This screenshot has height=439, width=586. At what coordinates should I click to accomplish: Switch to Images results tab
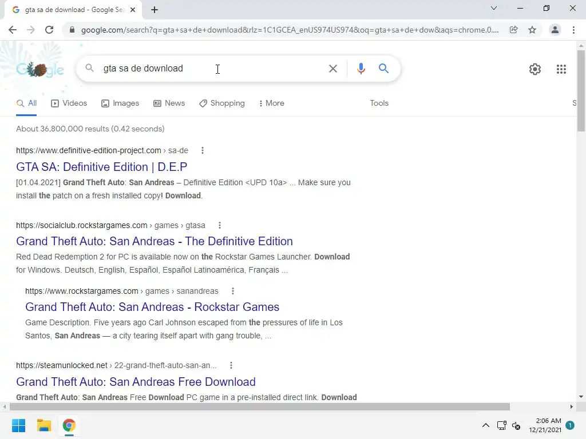click(x=120, y=103)
